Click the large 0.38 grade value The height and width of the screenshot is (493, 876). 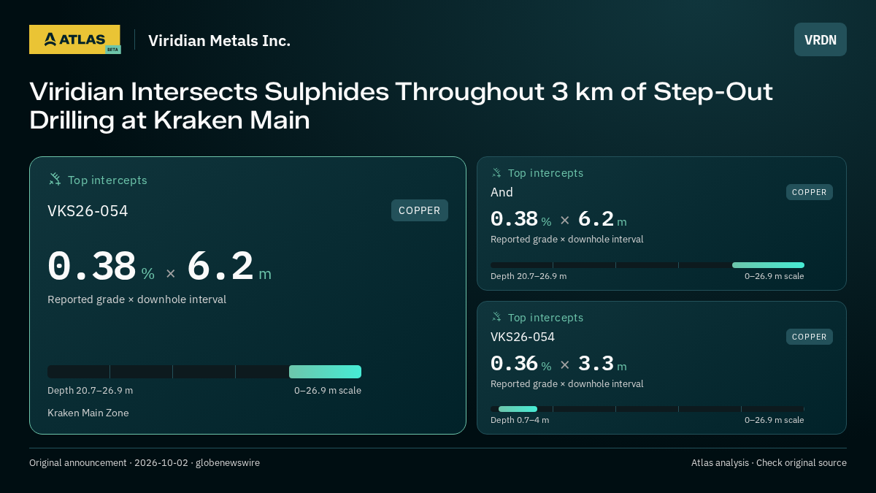coord(92,266)
